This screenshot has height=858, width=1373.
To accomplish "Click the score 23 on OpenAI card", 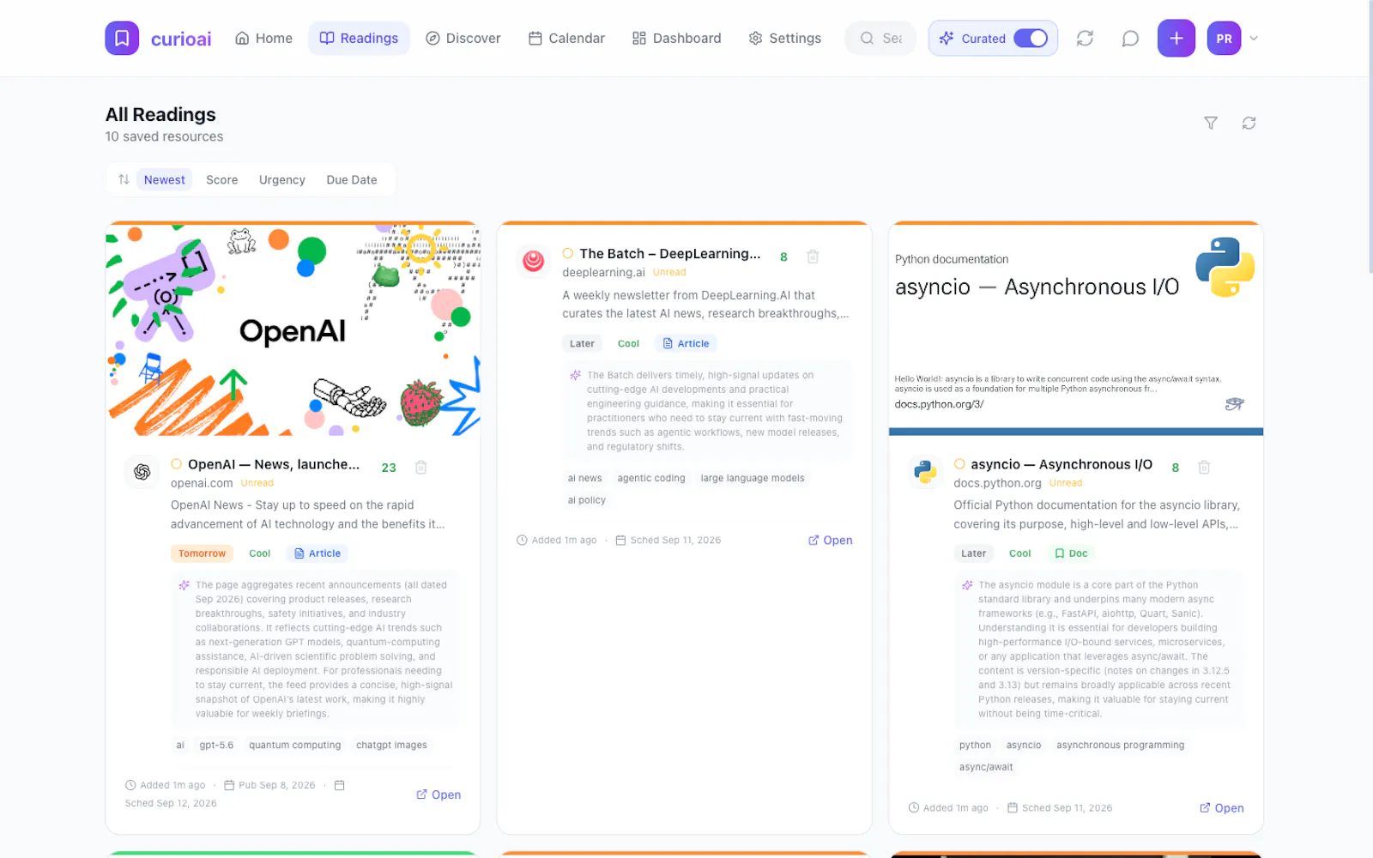I will click(389, 468).
